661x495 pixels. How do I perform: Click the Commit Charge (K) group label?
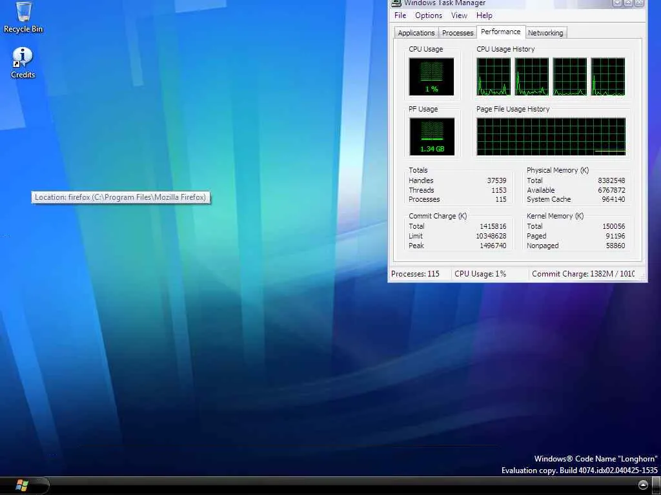[438, 216]
